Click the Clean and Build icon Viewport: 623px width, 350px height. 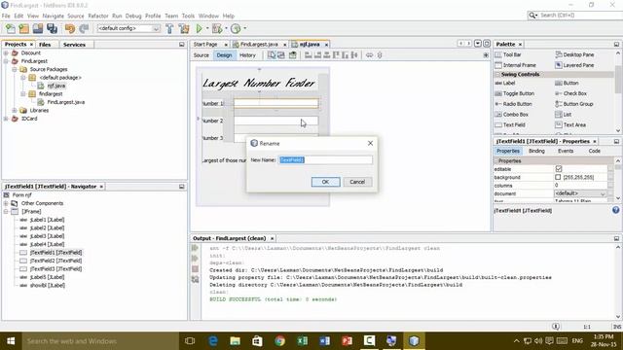184,28
